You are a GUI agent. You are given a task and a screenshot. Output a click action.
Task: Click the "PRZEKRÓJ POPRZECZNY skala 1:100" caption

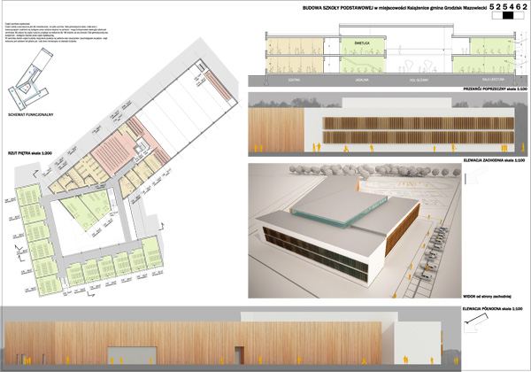(494, 89)
